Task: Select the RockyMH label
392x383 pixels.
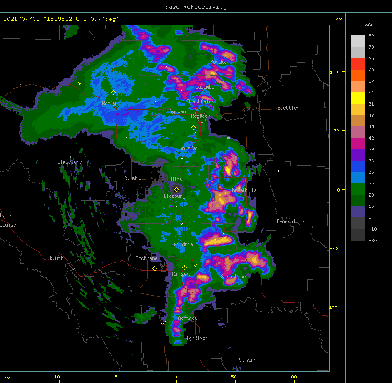Action: click(x=111, y=103)
